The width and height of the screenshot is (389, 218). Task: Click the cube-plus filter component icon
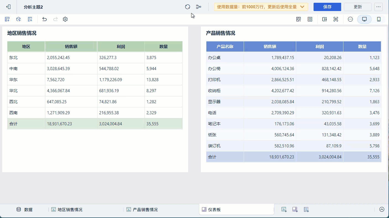pos(19,19)
